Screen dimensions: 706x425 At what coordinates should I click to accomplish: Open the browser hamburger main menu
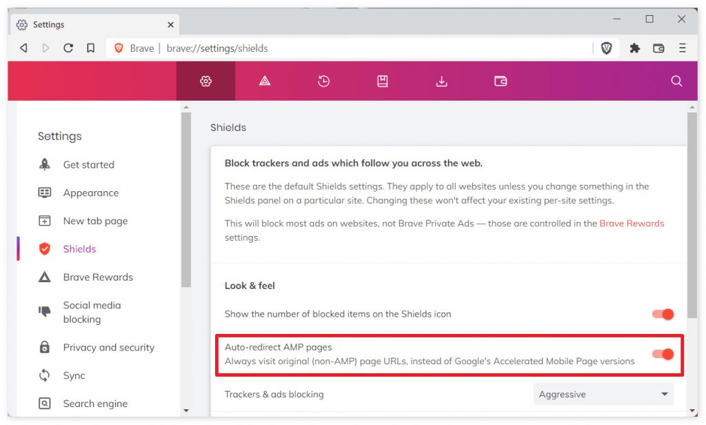point(682,48)
